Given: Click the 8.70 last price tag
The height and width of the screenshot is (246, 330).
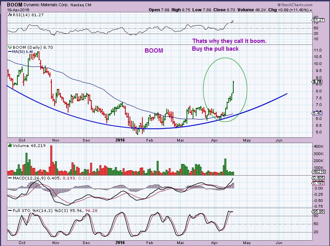Looking at the screenshot, I should pos(317,82).
